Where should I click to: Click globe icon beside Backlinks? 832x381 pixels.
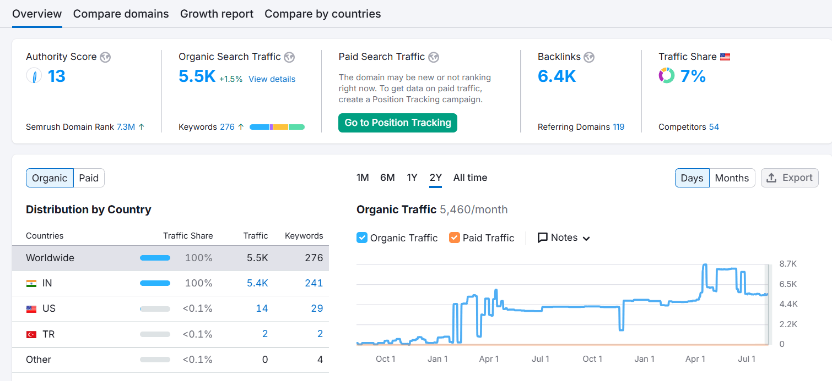589,57
